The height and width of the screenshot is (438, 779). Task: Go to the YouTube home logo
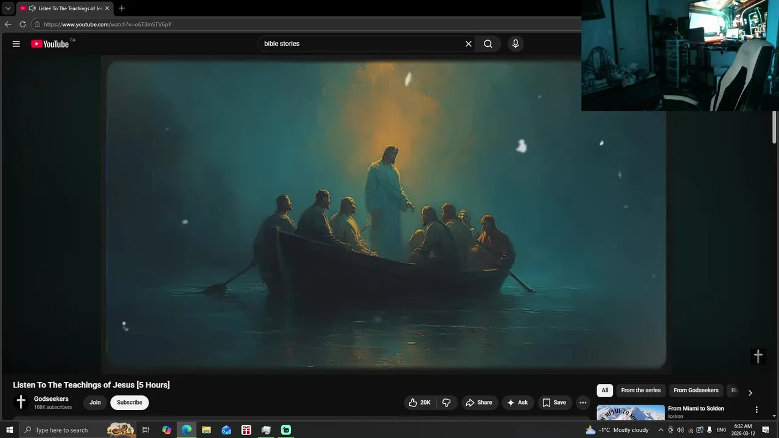(x=50, y=44)
